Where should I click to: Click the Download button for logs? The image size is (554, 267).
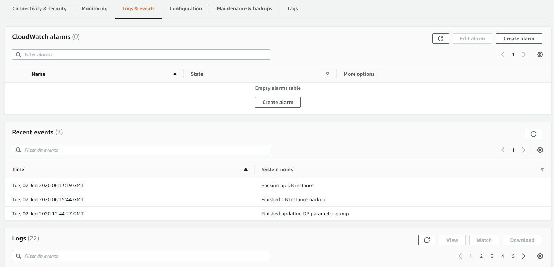click(x=522, y=240)
